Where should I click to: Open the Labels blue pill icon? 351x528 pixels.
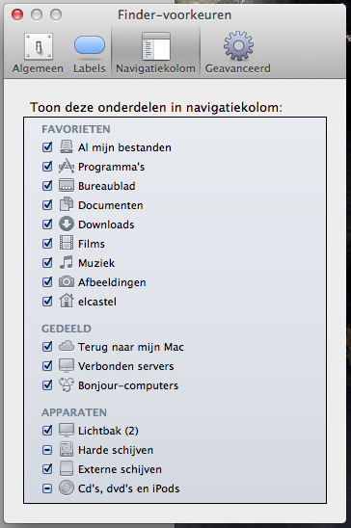[x=90, y=45]
